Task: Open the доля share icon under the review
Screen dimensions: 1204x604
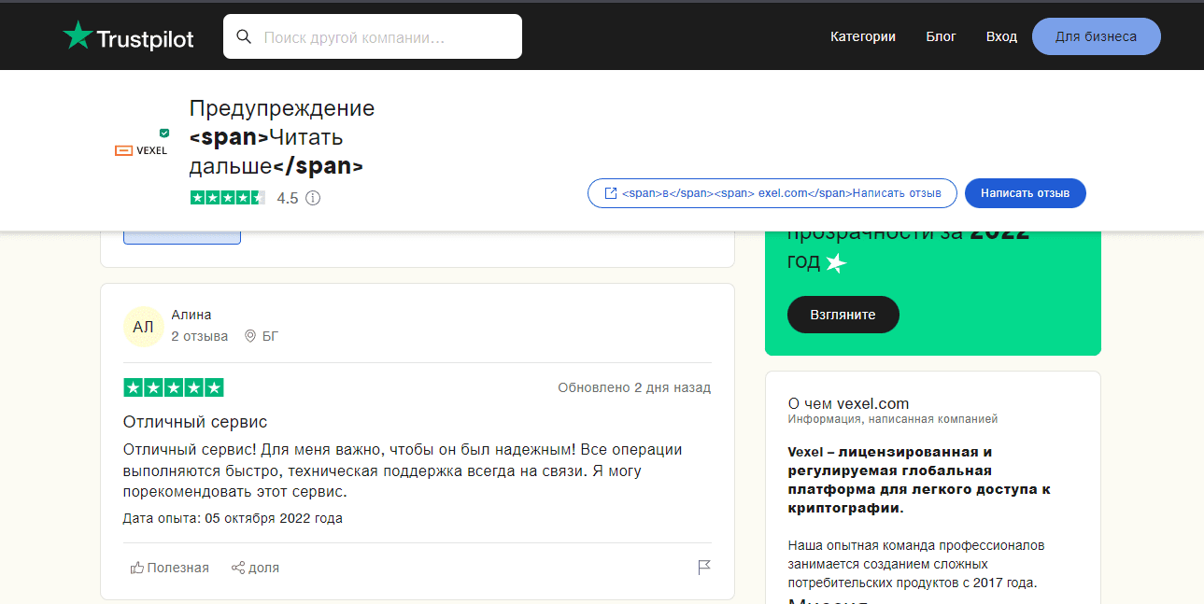Action: 237,568
